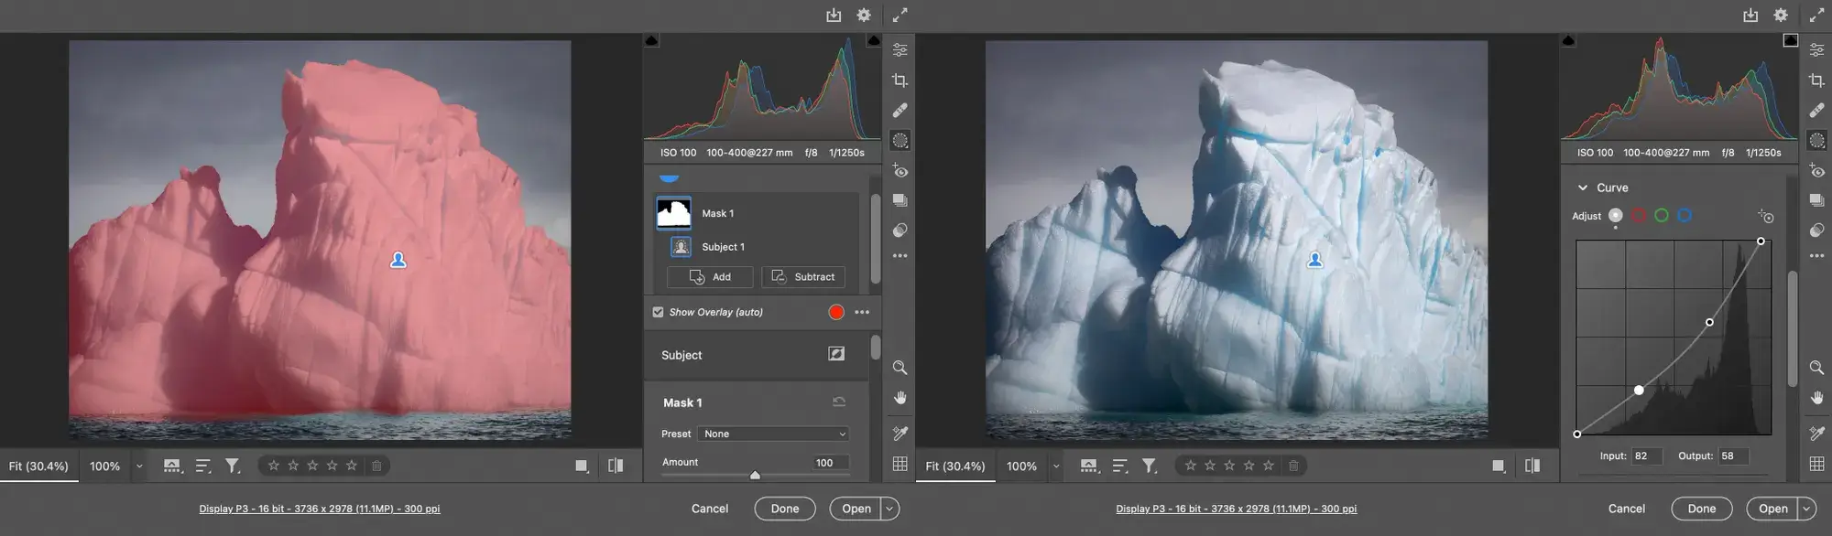Choose the Hand tool beside the Mask panel

click(900, 398)
